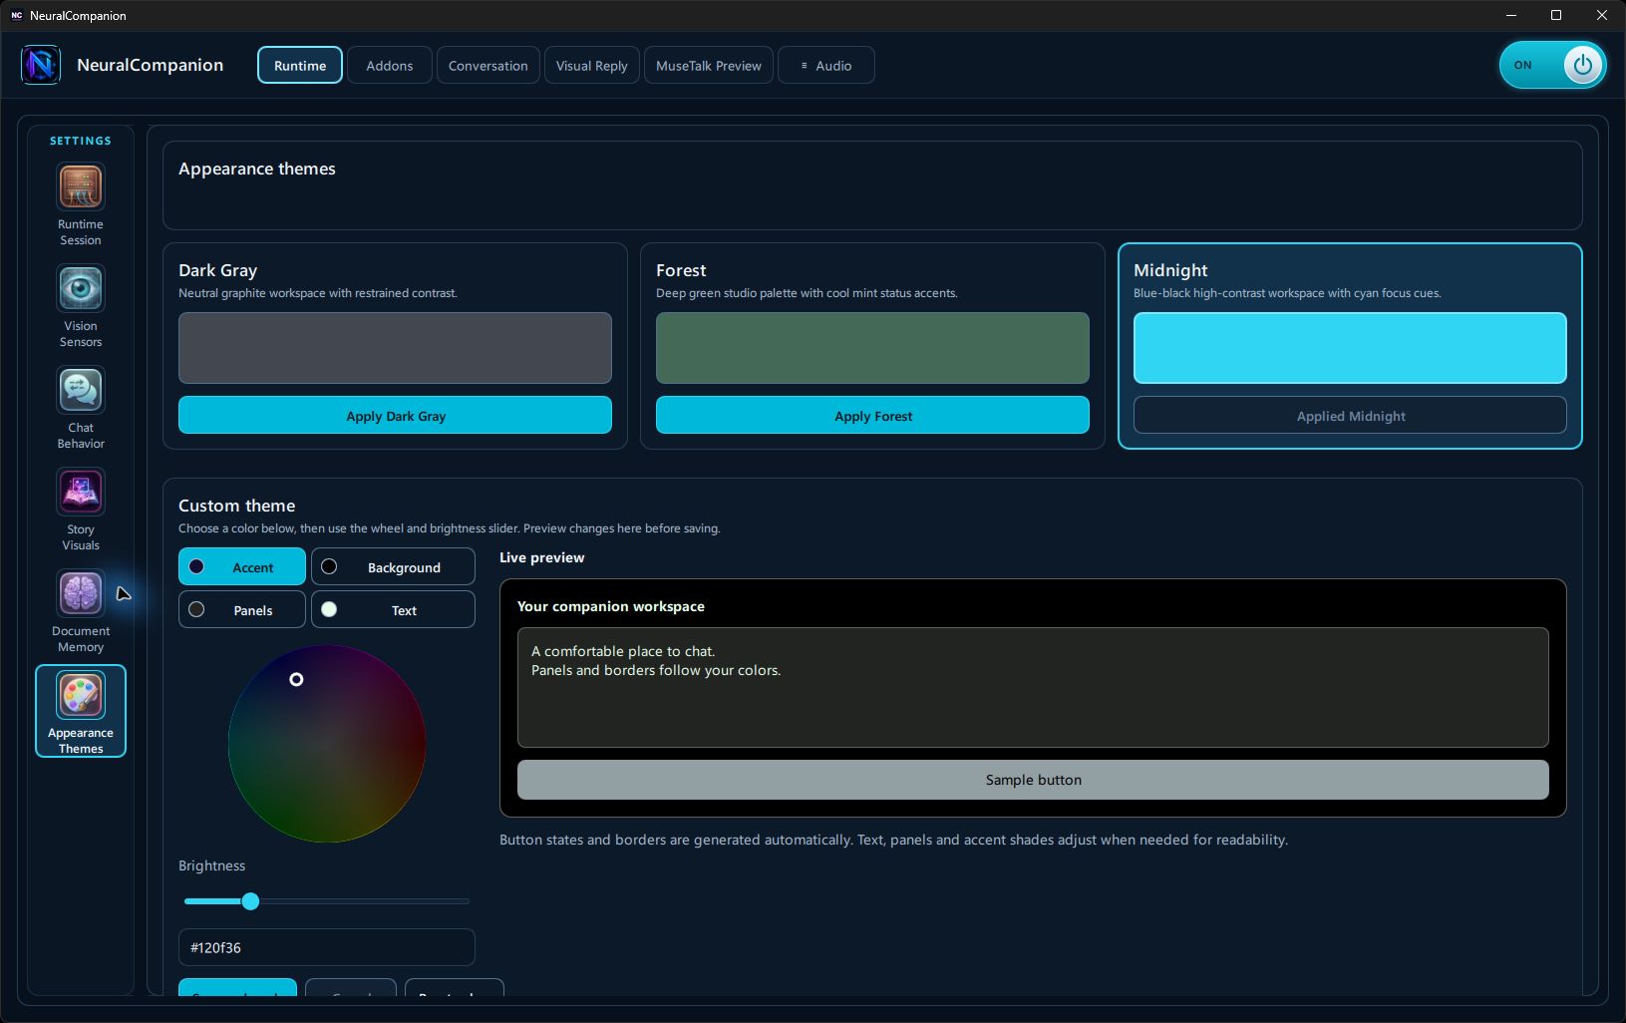
Task: Select the Text color target
Action: (x=393, y=609)
